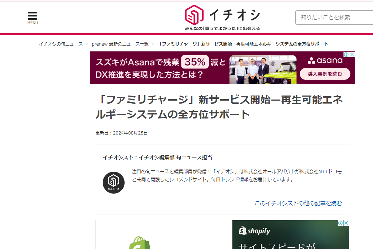Screen dimensions: 373x249
Task: Click the current page breadcrumb 「ファミリチャージ」
Action: click(x=243, y=44)
